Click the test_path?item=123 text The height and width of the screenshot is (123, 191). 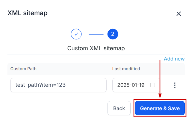pyautogui.click(x=38, y=85)
